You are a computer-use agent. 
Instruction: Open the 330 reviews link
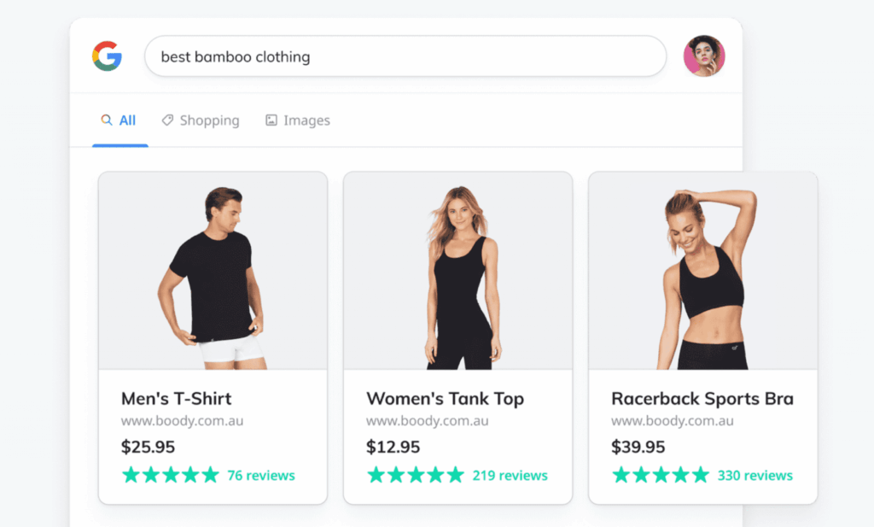point(755,476)
